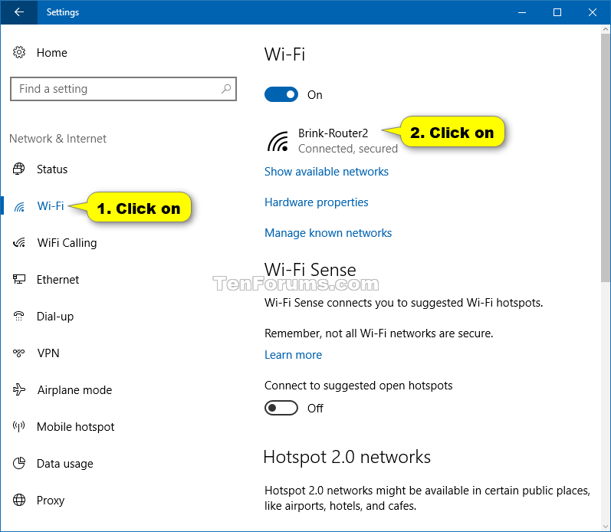Click the search magnifier icon
This screenshot has height=532, width=611.
coord(226,89)
